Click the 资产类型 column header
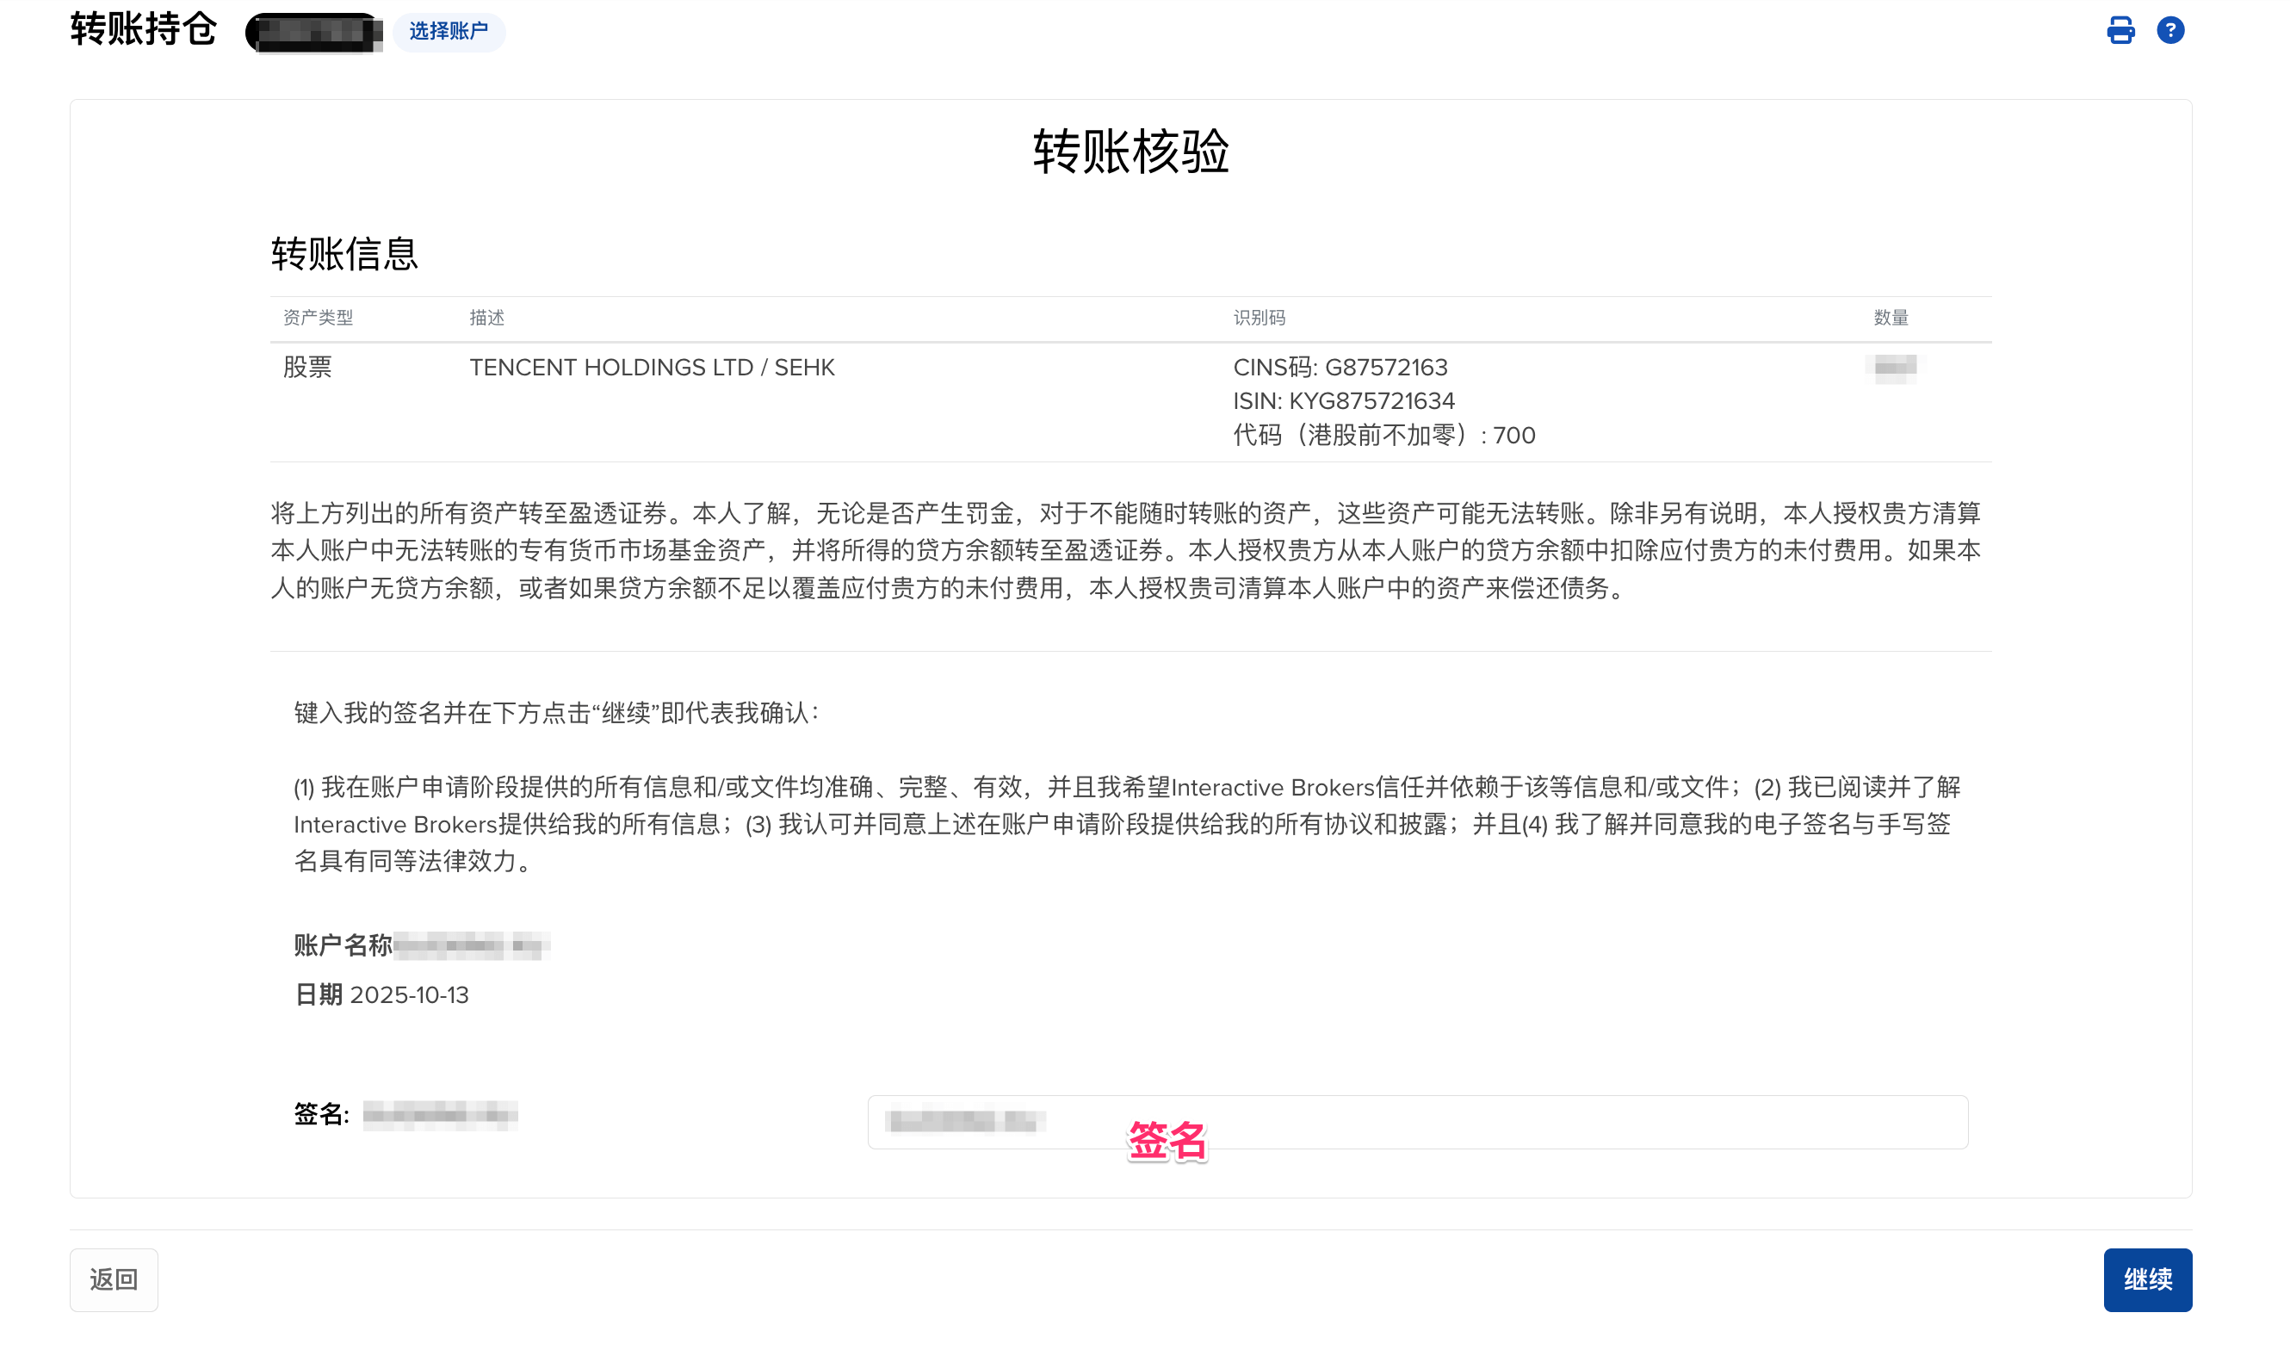 (318, 318)
